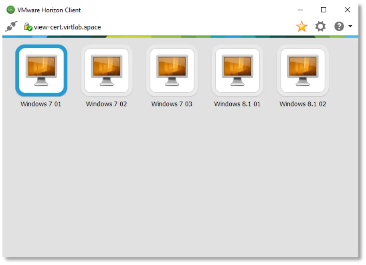Click the Windows 7 01 label
Image resolution: width=366 pixels, height=265 pixels.
[x=41, y=104]
